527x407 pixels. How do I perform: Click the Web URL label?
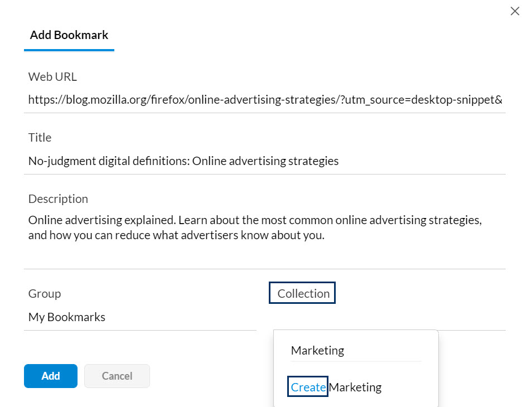click(x=52, y=76)
